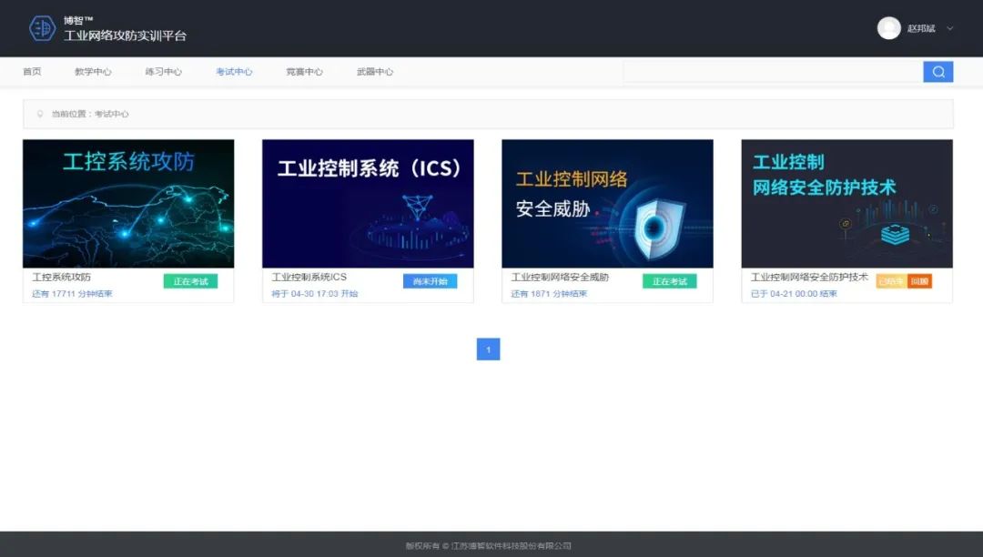Image resolution: width=983 pixels, height=557 pixels.
Task: Click 尚未开始 button on 工业控制系统ICS
Action: [x=430, y=281]
